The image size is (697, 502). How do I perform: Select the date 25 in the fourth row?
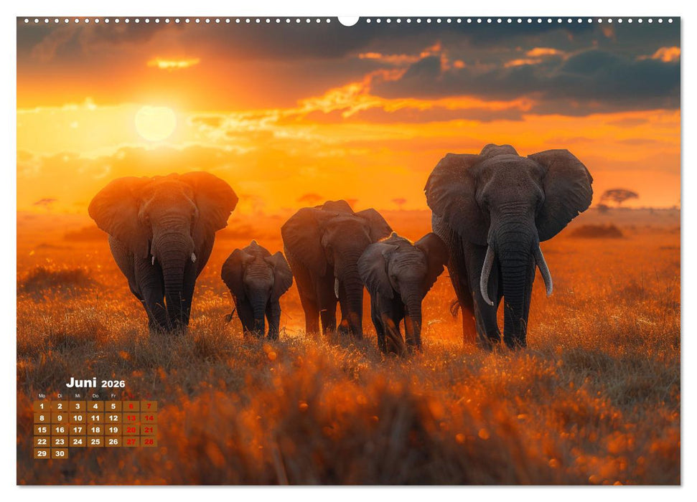point(95,441)
